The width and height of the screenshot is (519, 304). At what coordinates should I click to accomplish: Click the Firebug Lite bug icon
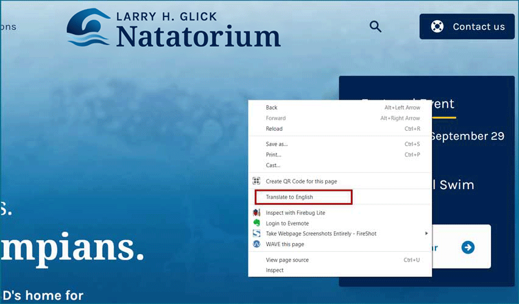pos(256,212)
